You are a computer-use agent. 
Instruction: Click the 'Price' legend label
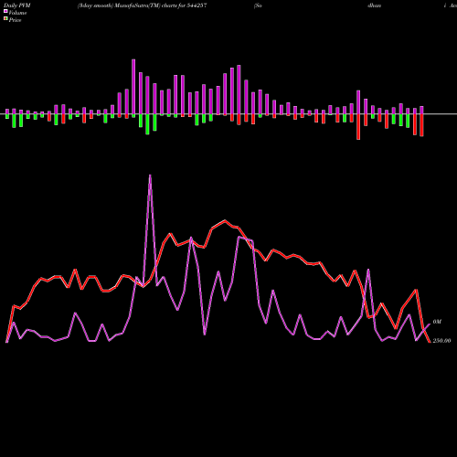15,20
